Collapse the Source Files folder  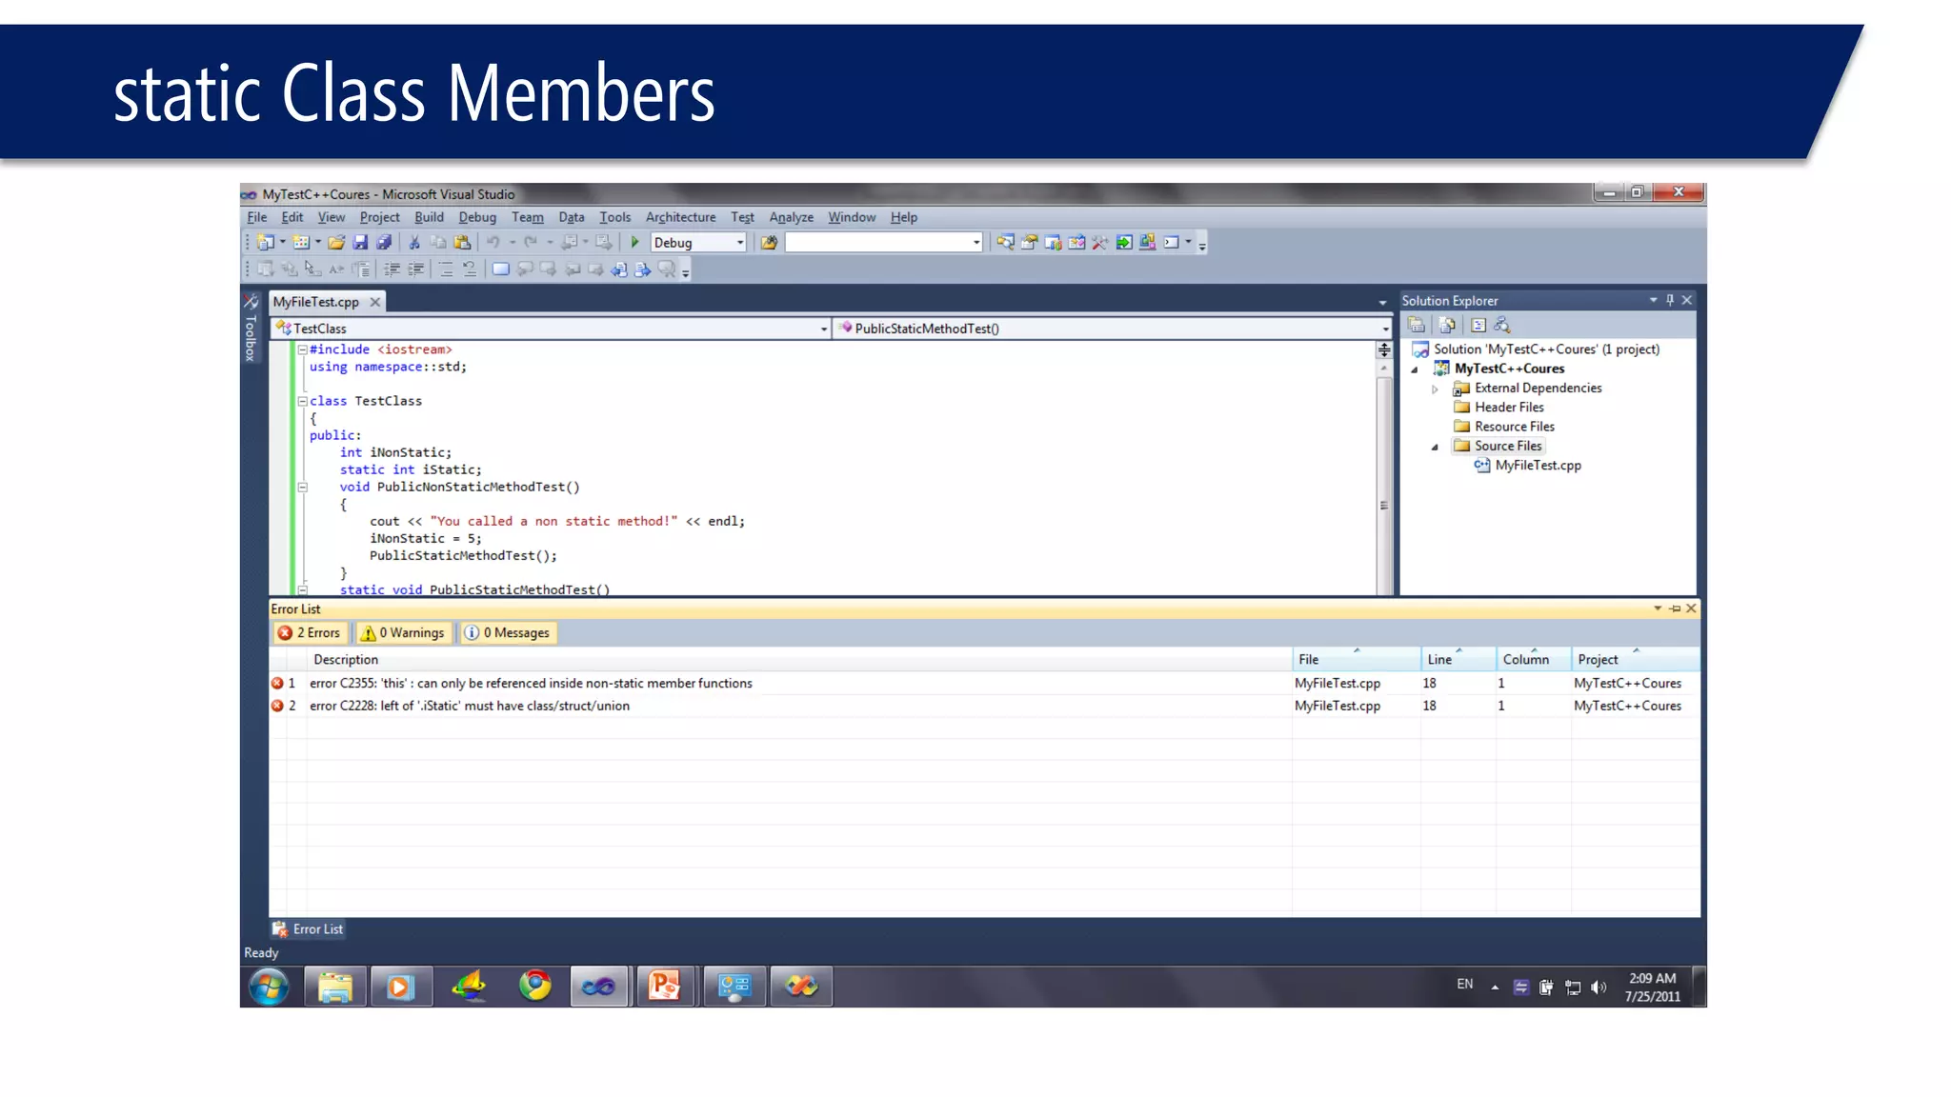(1435, 447)
